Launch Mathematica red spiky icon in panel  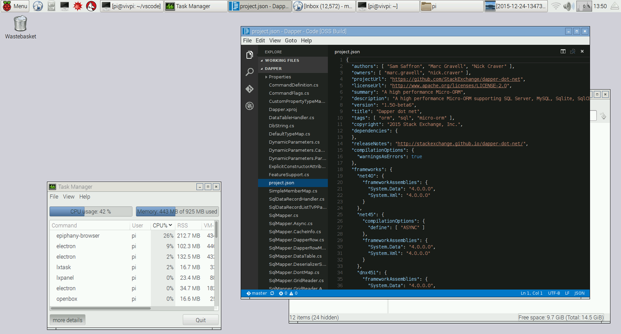pyautogui.click(x=78, y=6)
